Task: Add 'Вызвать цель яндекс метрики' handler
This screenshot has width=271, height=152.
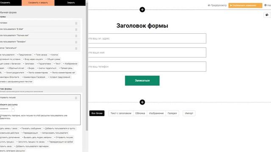Action: tap(37, 137)
